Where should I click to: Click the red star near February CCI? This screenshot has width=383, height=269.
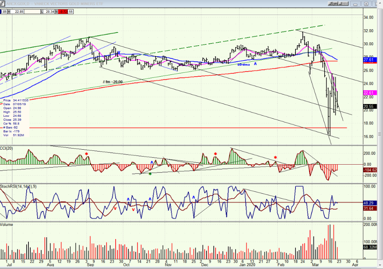point(276,158)
